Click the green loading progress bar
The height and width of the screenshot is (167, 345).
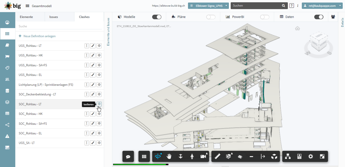point(140,164)
